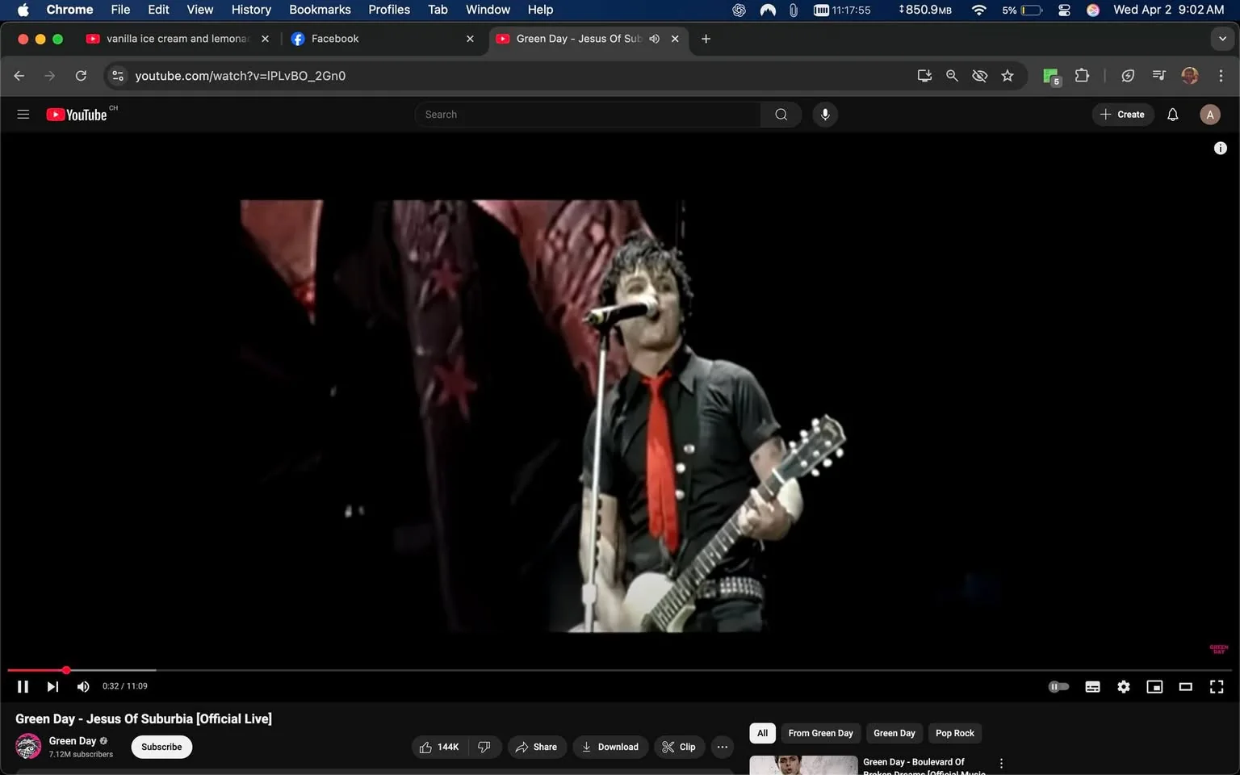The width and height of the screenshot is (1240, 775).
Task: Toggle the autoplay switch
Action: click(1058, 687)
